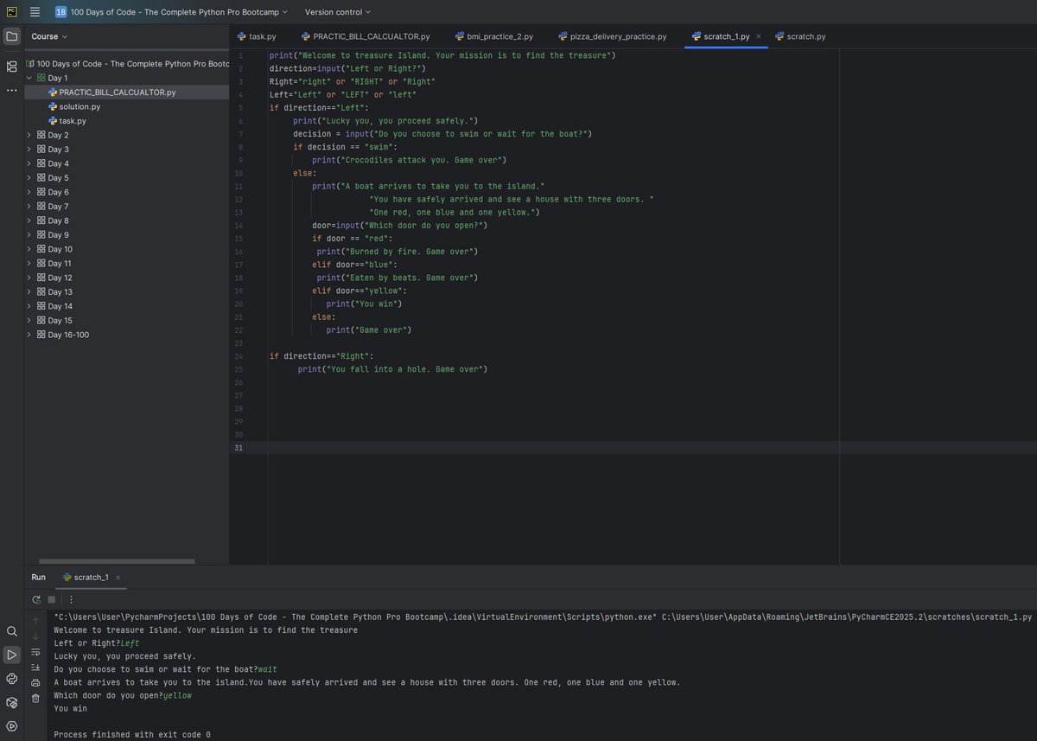This screenshot has width=1037, height=741.
Task: Open the project name dropdown
Action: [x=180, y=12]
